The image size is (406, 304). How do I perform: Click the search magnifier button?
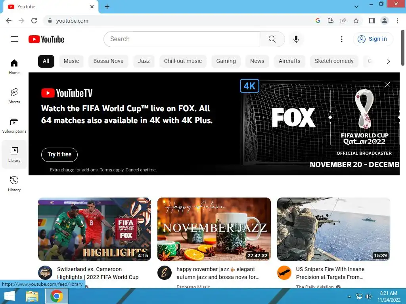click(x=272, y=39)
